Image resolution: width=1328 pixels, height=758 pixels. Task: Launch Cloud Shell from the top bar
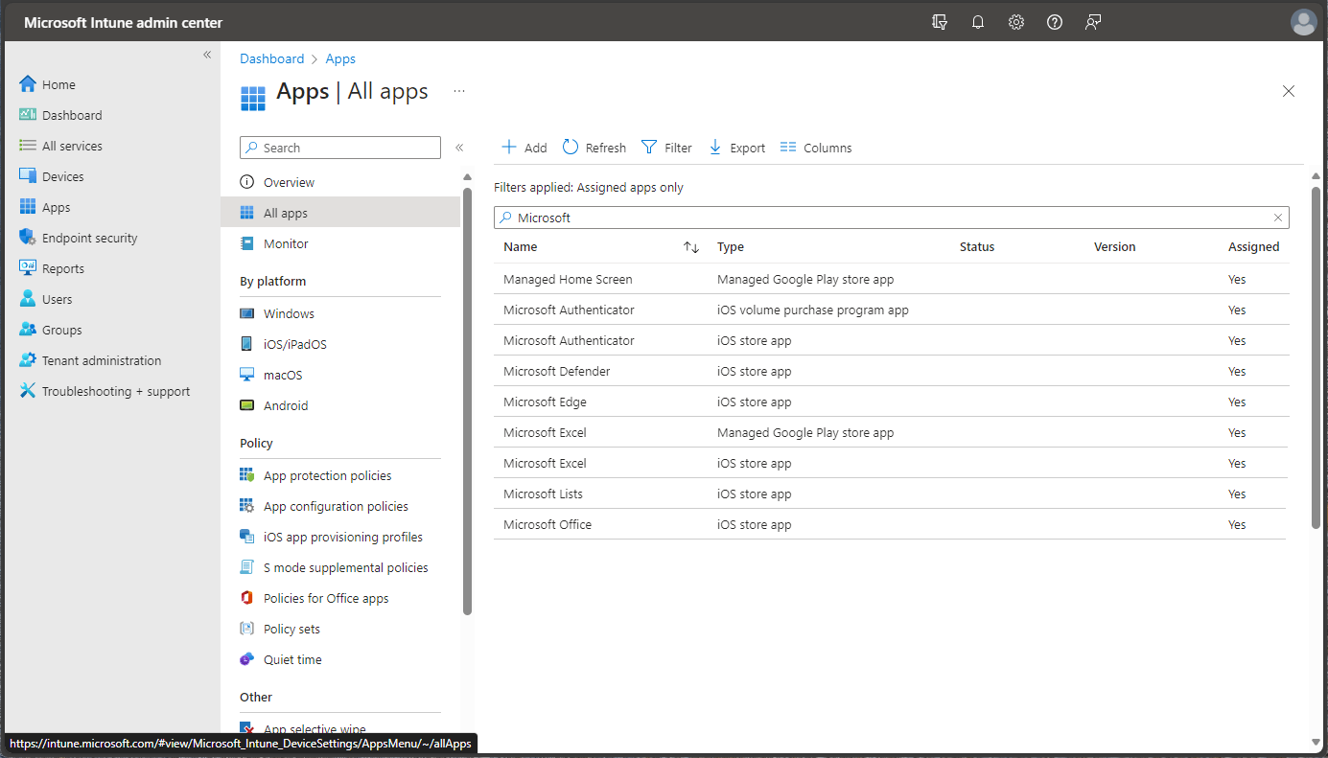pos(940,21)
